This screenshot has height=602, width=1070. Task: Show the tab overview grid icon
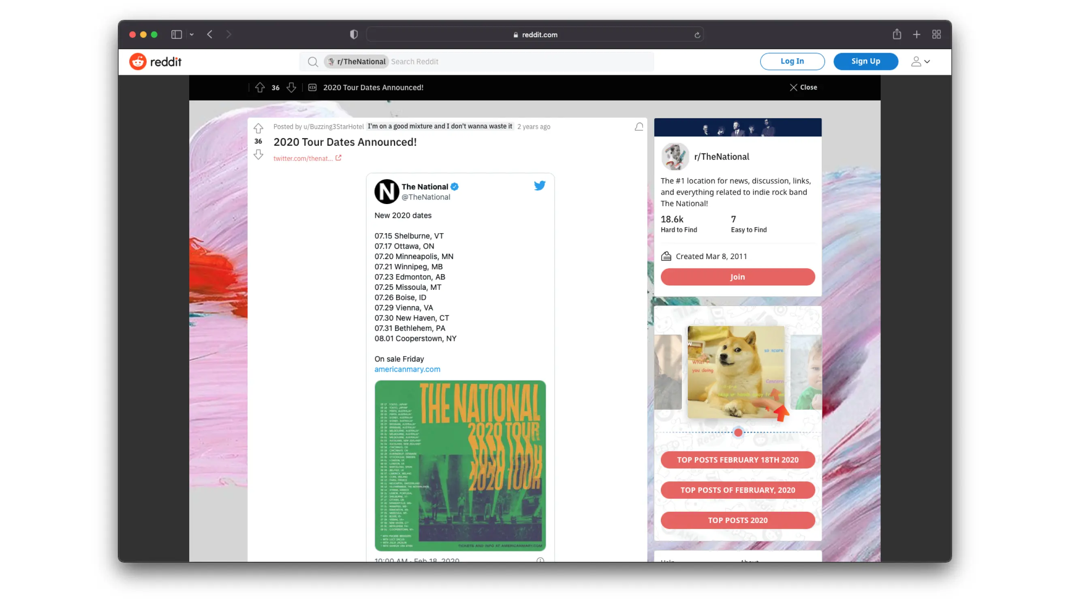936,34
